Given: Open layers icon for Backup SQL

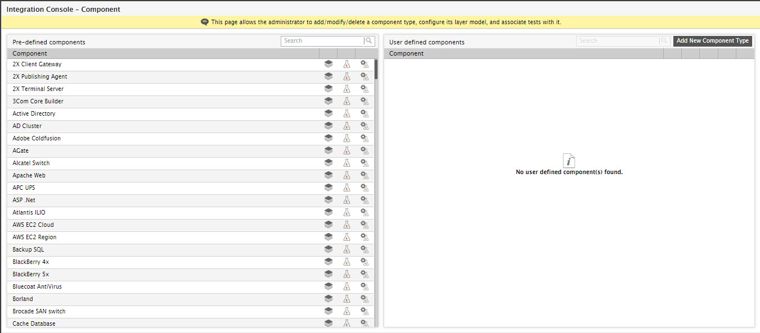Looking at the screenshot, I should [x=329, y=249].
